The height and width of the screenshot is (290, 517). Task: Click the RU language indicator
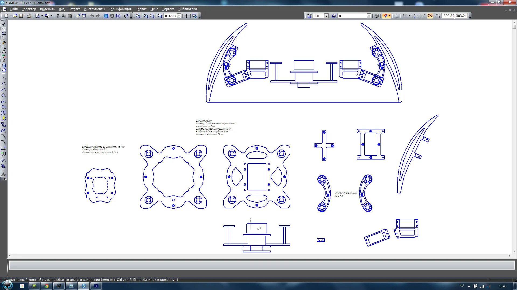coord(461,285)
